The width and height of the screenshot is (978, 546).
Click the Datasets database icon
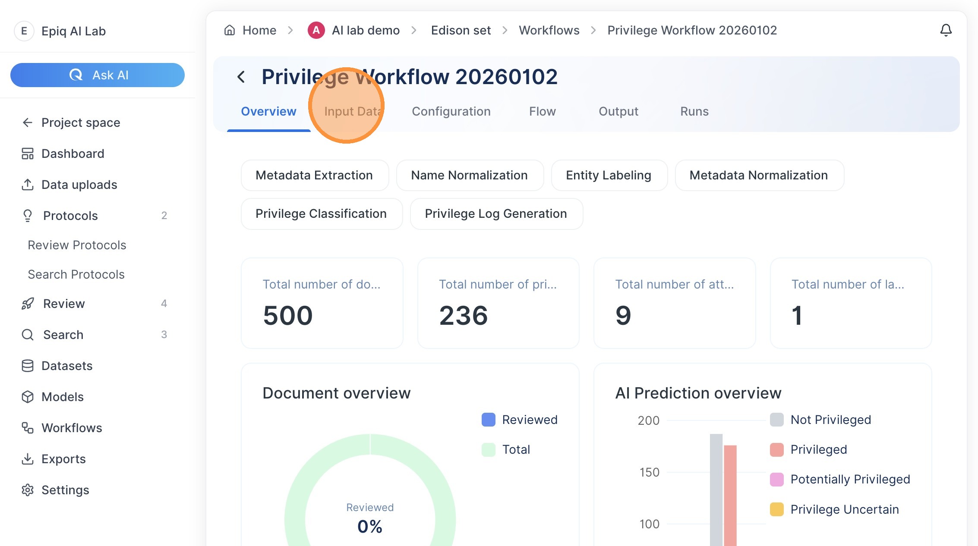[28, 366]
